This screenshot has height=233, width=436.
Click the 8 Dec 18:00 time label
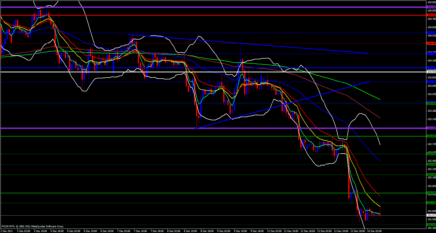click(x=207, y=231)
